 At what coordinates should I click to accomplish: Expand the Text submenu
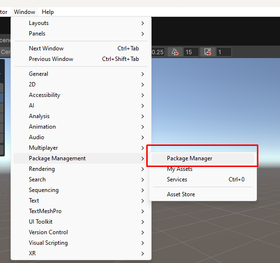pyautogui.click(x=81, y=201)
